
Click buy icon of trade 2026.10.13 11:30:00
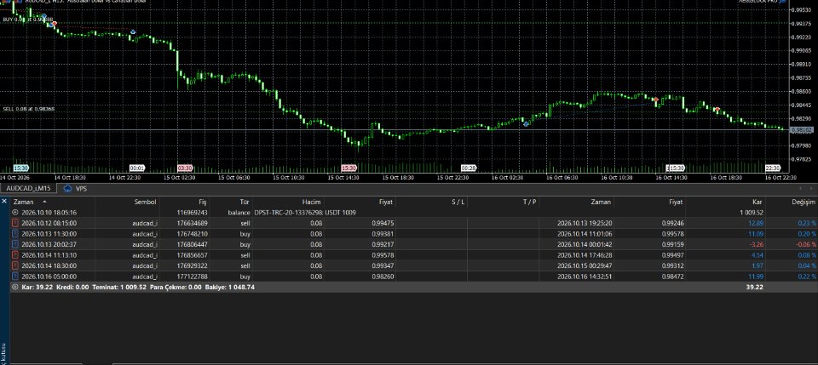tap(15, 234)
